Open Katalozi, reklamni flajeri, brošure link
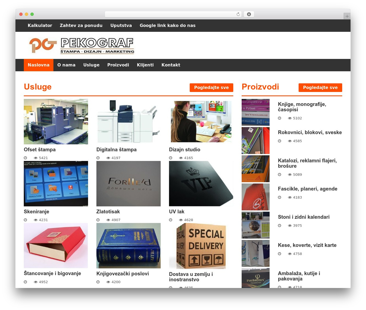The width and height of the screenshot is (366, 310). pyautogui.click(x=307, y=163)
